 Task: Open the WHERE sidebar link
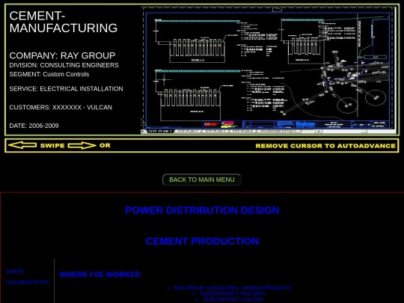(x=15, y=272)
